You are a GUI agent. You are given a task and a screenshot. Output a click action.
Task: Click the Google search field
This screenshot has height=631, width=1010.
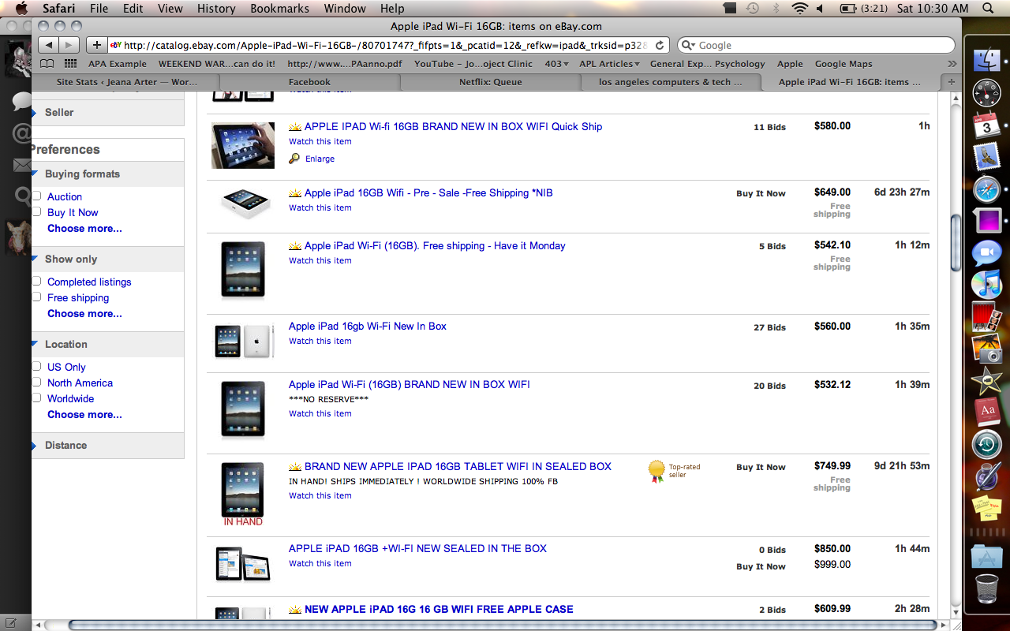click(815, 45)
